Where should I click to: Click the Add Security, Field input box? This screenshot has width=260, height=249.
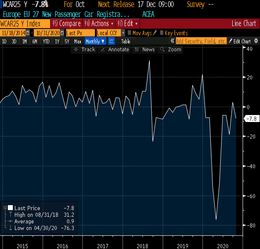coord(201,41)
